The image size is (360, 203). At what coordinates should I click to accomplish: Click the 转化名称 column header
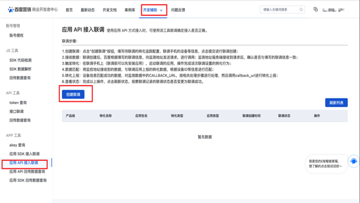pyautogui.click(x=106, y=116)
